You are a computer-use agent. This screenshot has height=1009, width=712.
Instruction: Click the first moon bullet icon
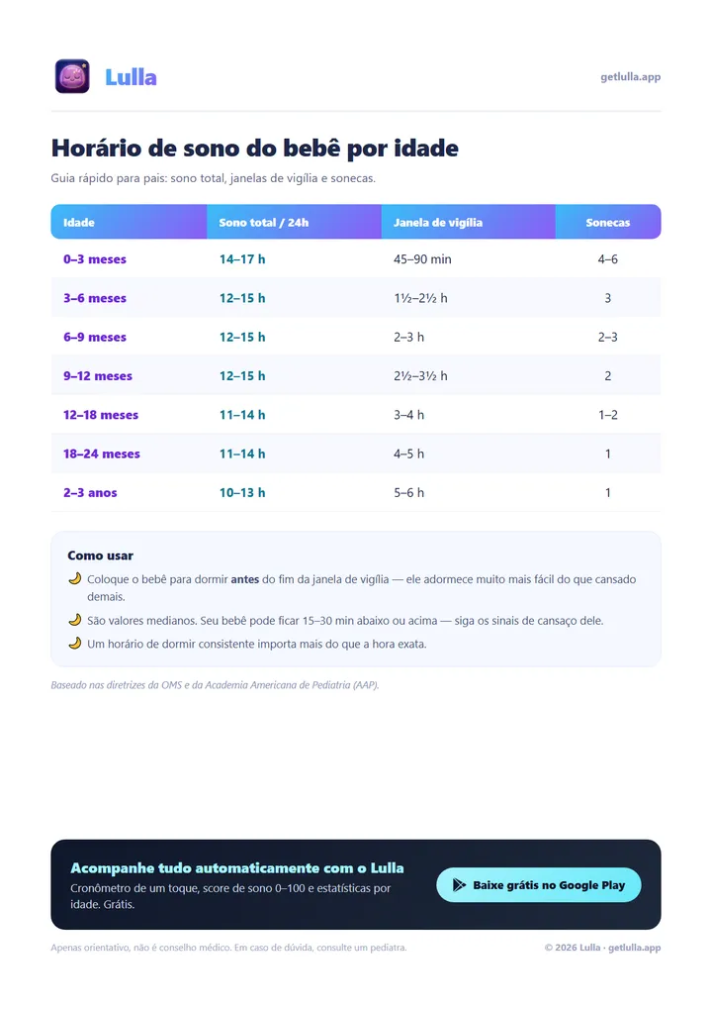pyautogui.click(x=75, y=578)
